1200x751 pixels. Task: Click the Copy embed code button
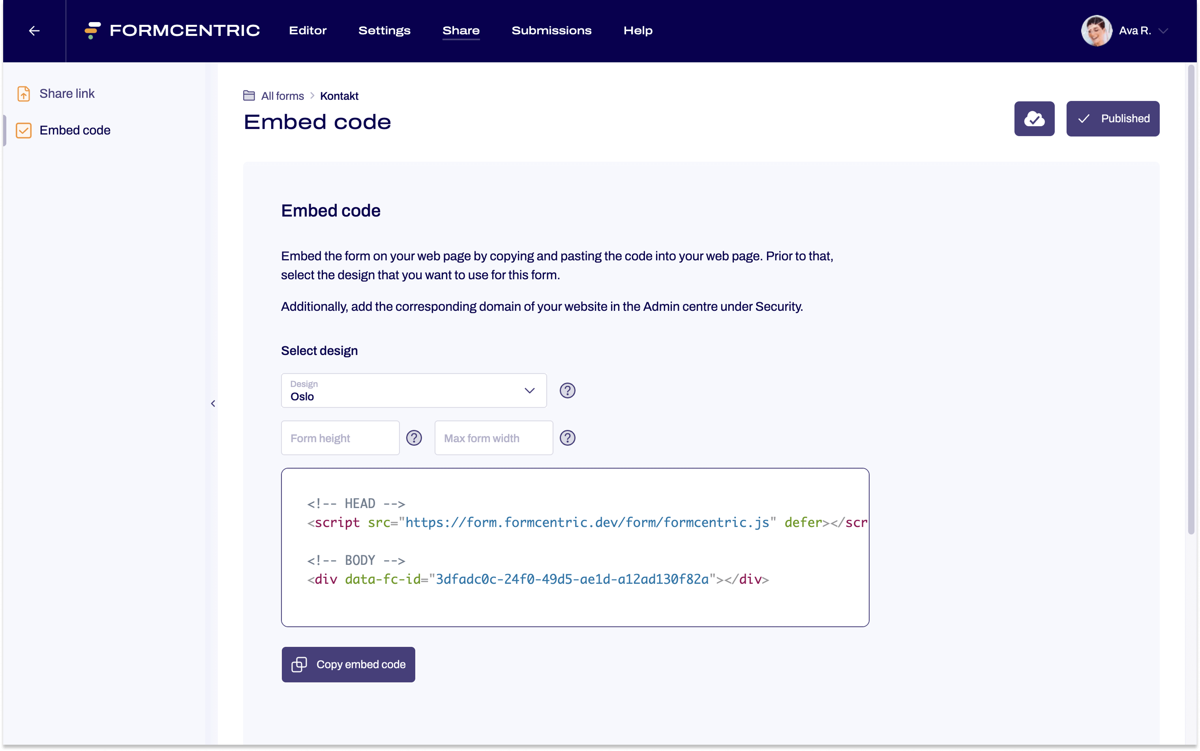point(348,664)
